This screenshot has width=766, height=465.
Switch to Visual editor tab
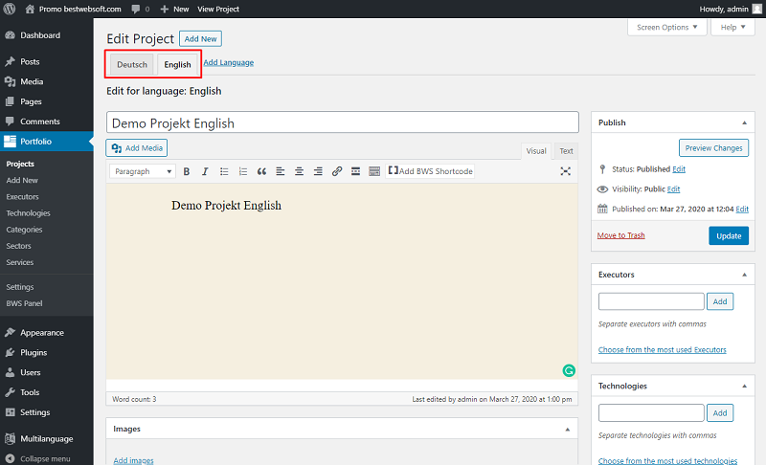tap(536, 151)
